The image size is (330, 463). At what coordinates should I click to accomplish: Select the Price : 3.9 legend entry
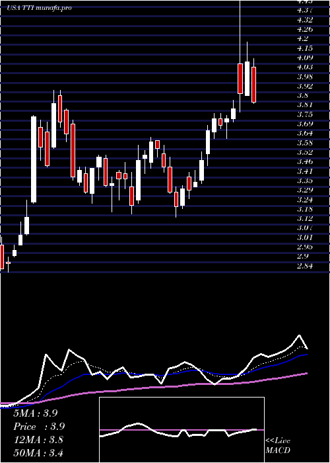pos(39,427)
